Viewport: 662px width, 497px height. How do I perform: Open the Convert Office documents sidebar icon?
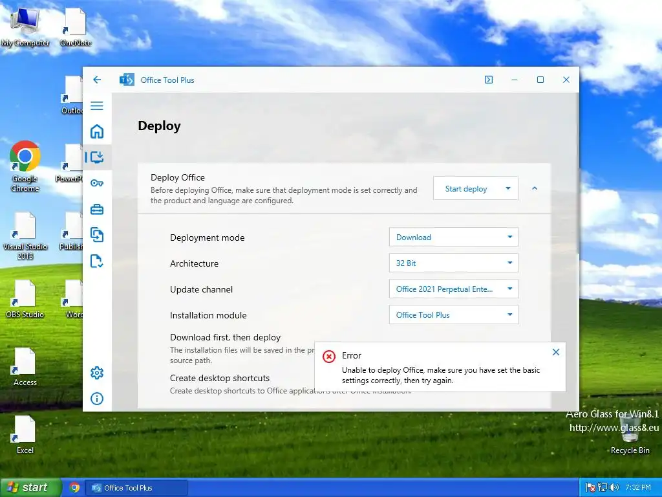pos(97,235)
